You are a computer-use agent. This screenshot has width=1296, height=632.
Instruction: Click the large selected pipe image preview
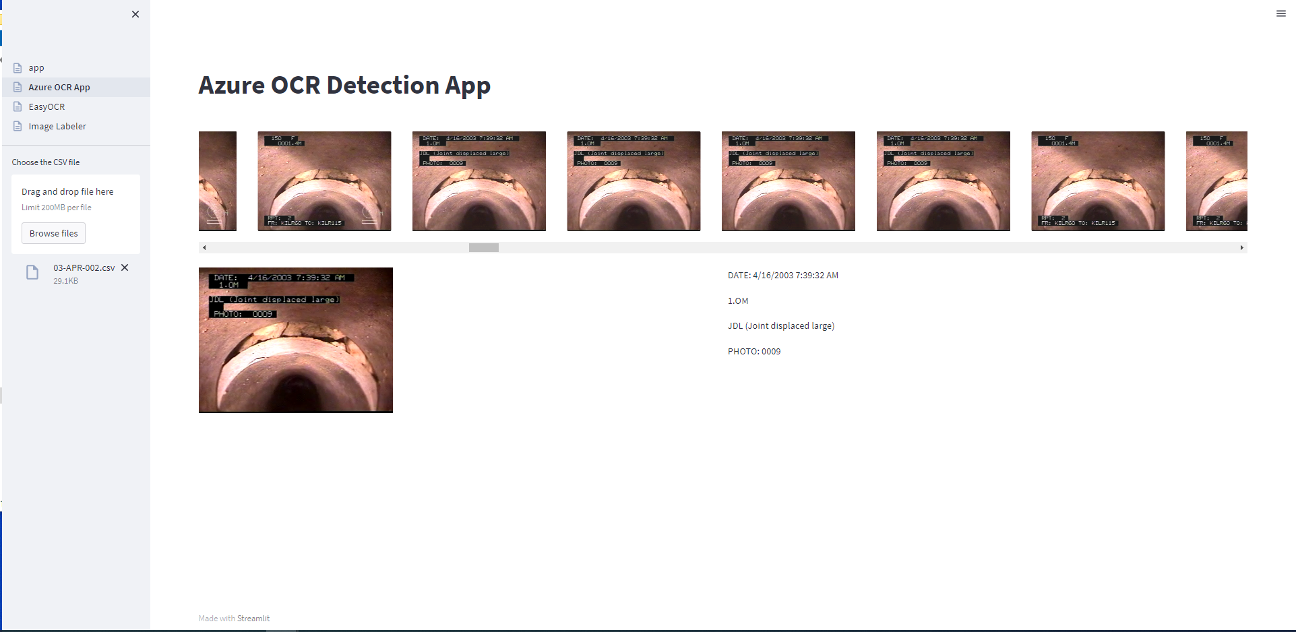(296, 340)
